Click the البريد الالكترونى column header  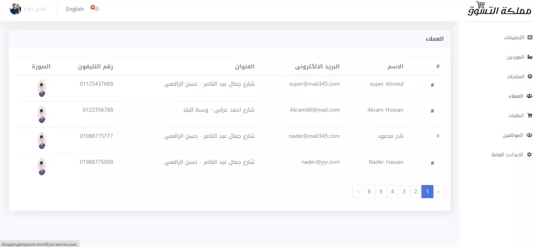pyautogui.click(x=317, y=67)
